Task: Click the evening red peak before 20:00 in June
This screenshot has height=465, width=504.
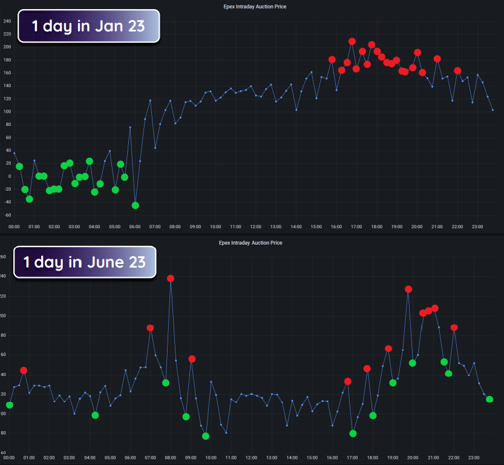Action: click(408, 289)
